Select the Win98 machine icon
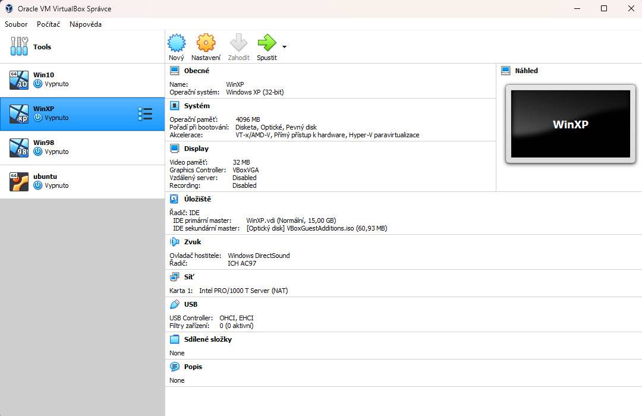This screenshot has height=416, width=642. click(x=19, y=147)
